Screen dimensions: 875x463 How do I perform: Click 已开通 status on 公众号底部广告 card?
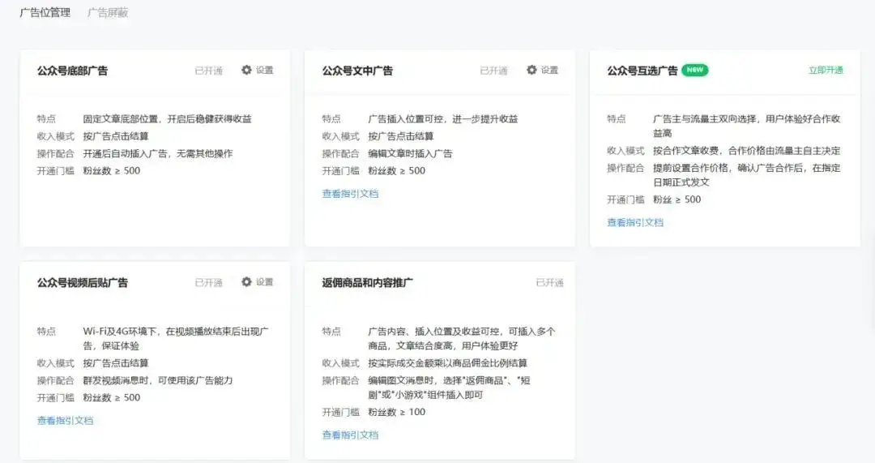click(208, 71)
